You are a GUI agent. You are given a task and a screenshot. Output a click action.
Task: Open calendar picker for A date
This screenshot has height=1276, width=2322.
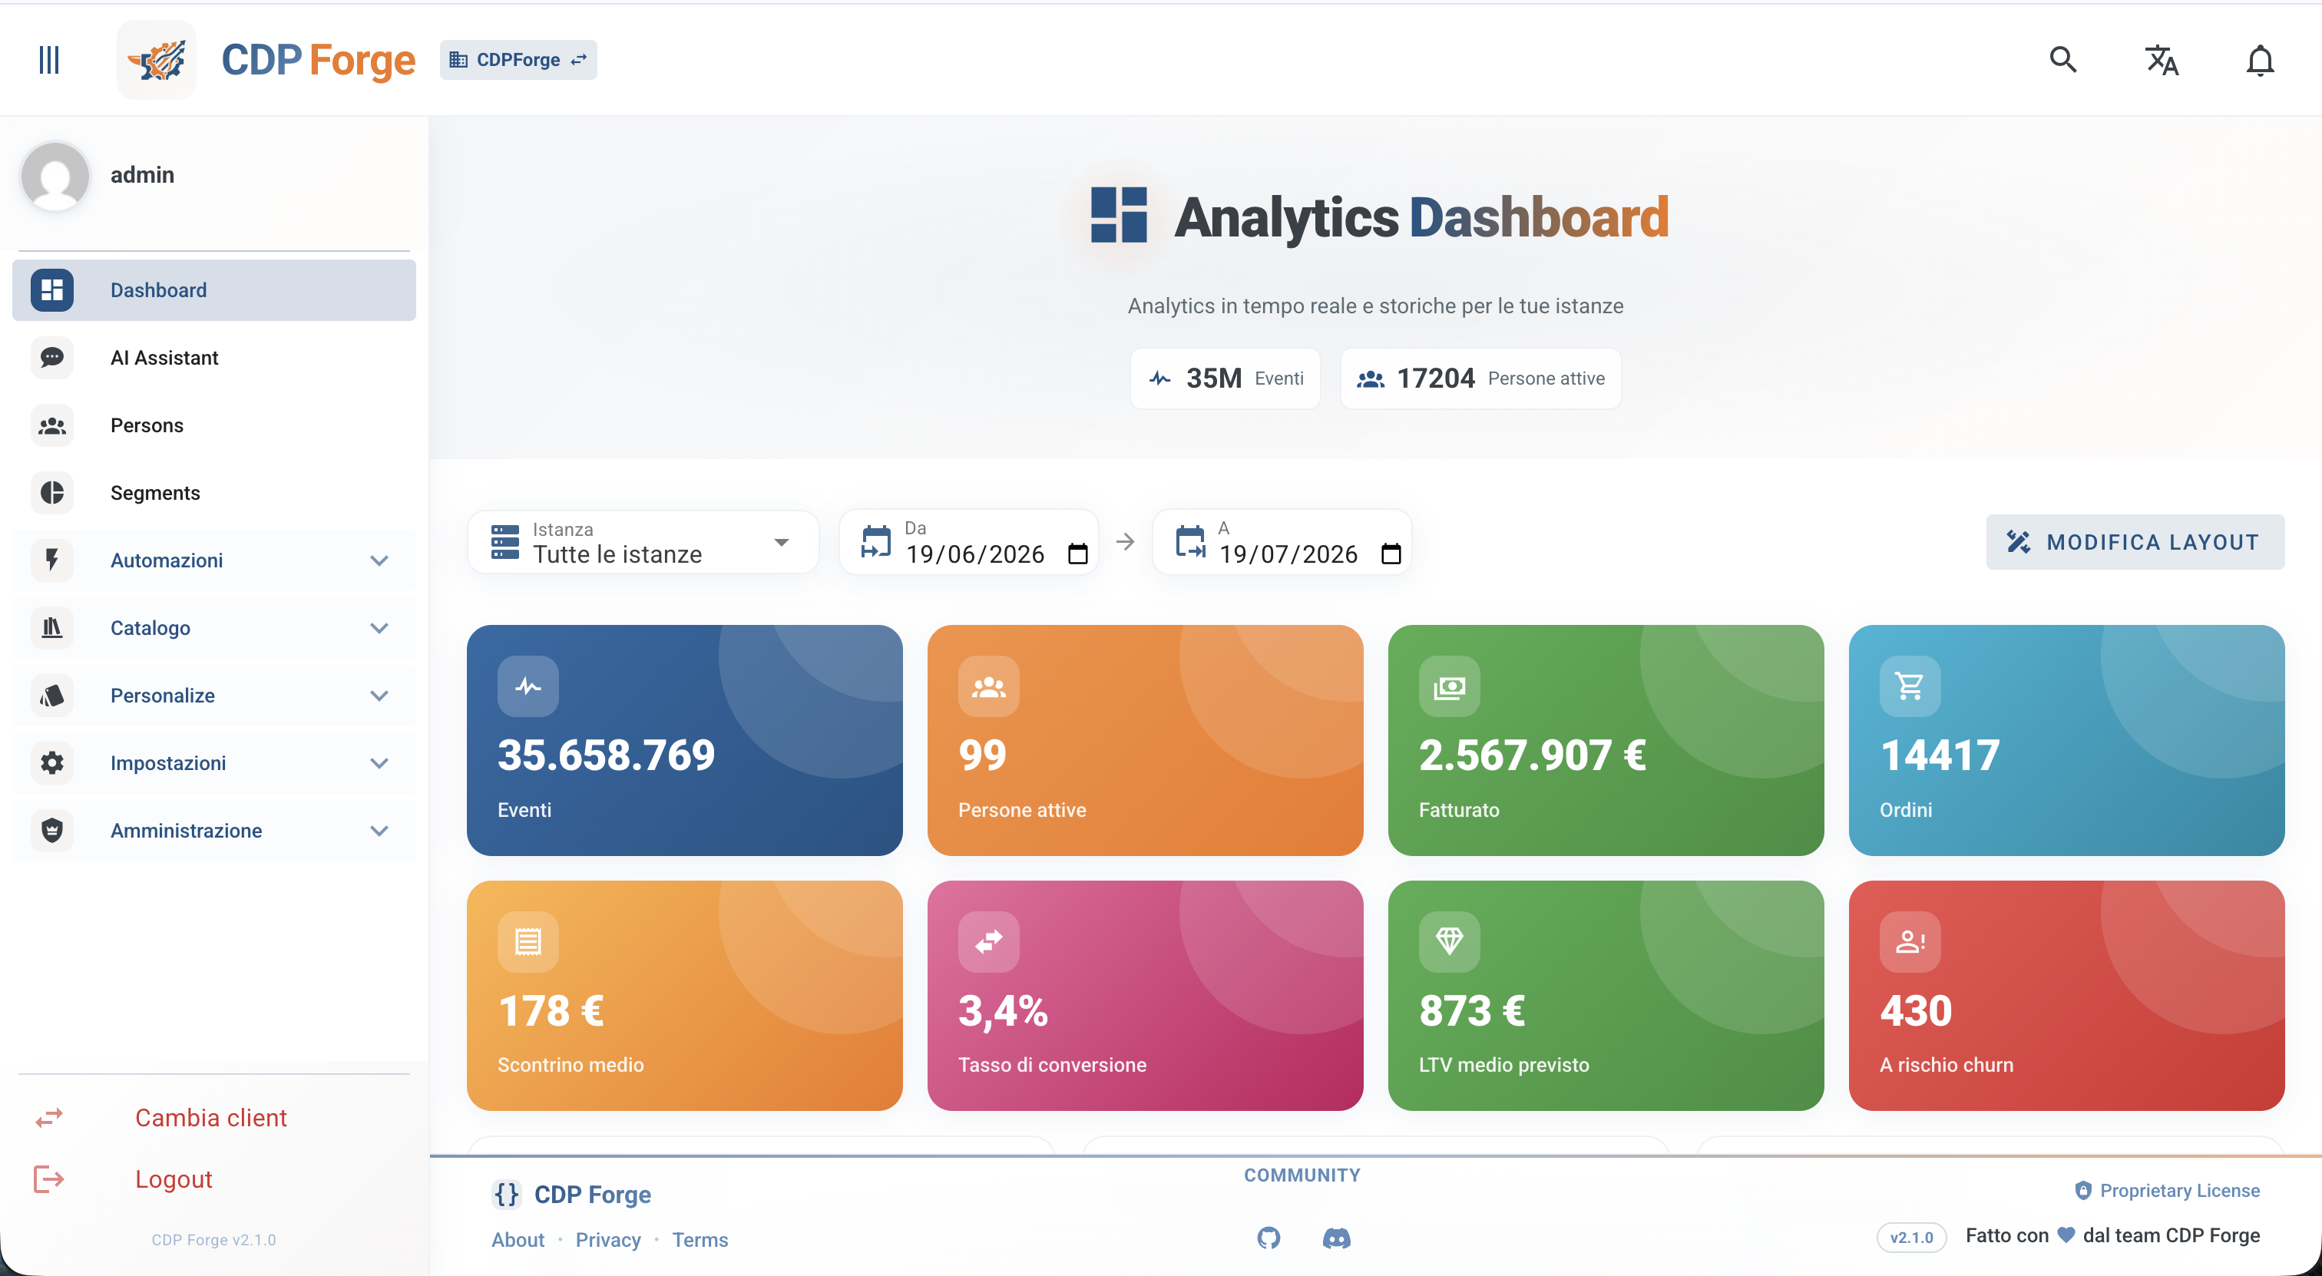click(x=1391, y=554)
